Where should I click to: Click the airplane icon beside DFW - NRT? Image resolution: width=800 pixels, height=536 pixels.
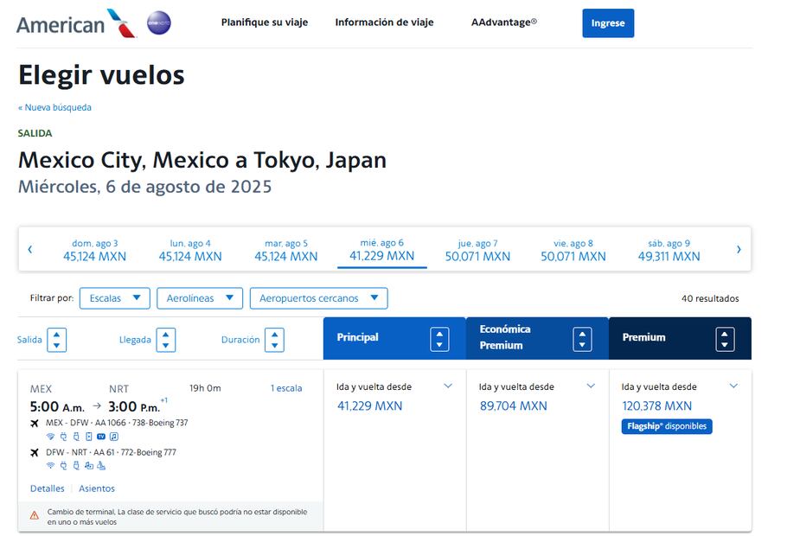point(35,451)
